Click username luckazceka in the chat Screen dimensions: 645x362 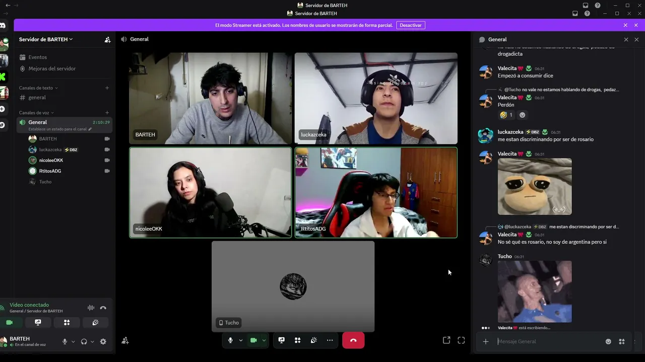tap(510, 132)
